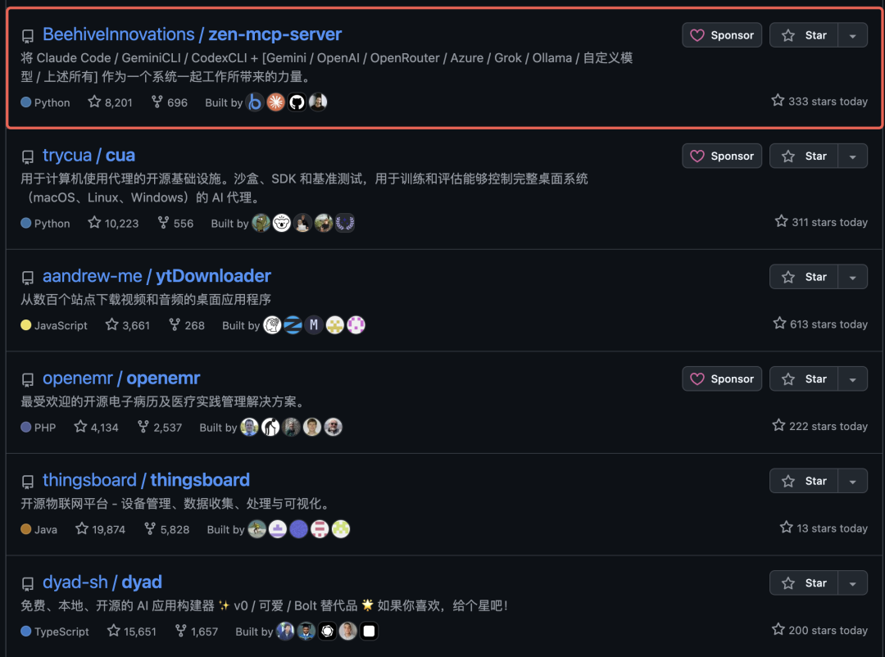885x657 pixels.
Task: Click the stargazers icon showing 15,651 for dyad
Action: [113, 631]
